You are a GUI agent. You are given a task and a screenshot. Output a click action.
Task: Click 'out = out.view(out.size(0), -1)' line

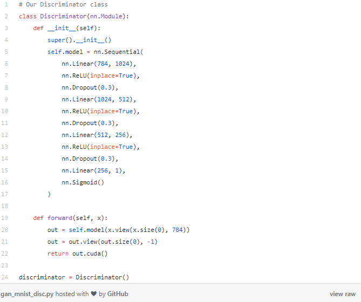103,242
